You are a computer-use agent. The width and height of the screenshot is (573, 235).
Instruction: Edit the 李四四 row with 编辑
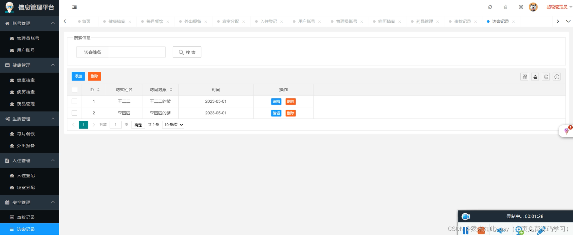(x=276, y=113)
